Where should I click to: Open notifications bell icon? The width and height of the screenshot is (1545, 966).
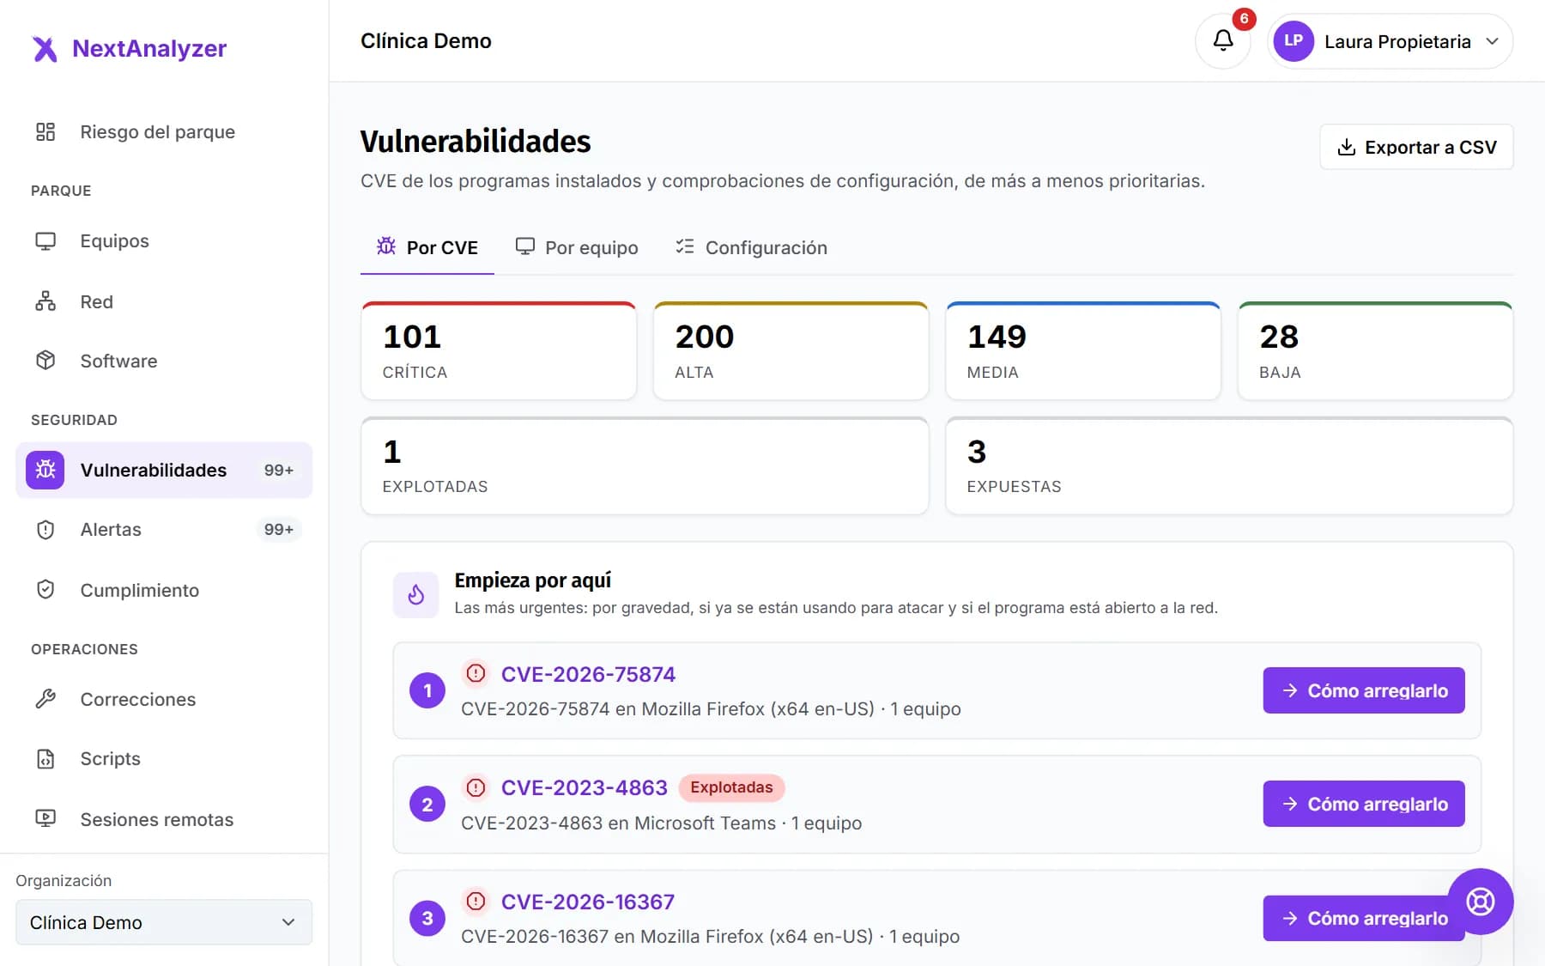coord(1223,40)
